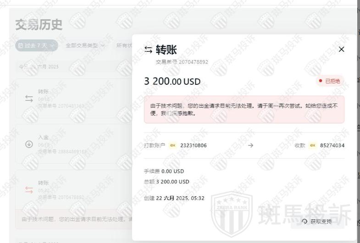Click the pink technical-issue notice box
Screen dimensions: 360x243
[x=244, y=110]
